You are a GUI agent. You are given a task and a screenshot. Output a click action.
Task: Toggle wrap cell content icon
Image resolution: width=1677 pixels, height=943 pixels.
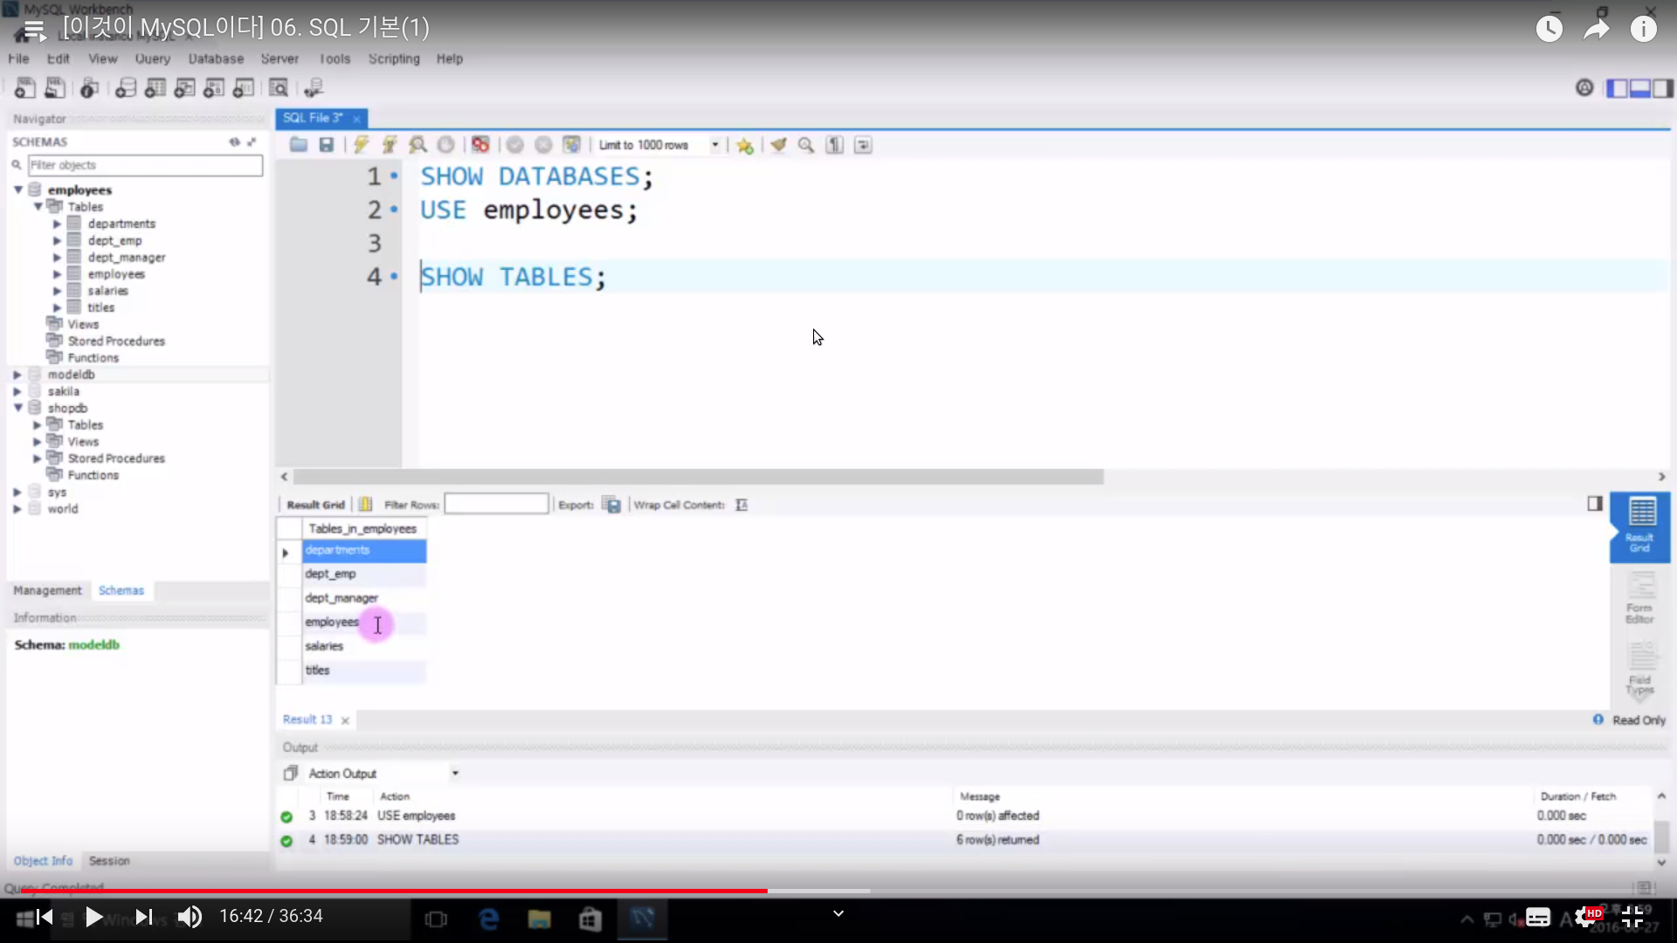[742, 505]
